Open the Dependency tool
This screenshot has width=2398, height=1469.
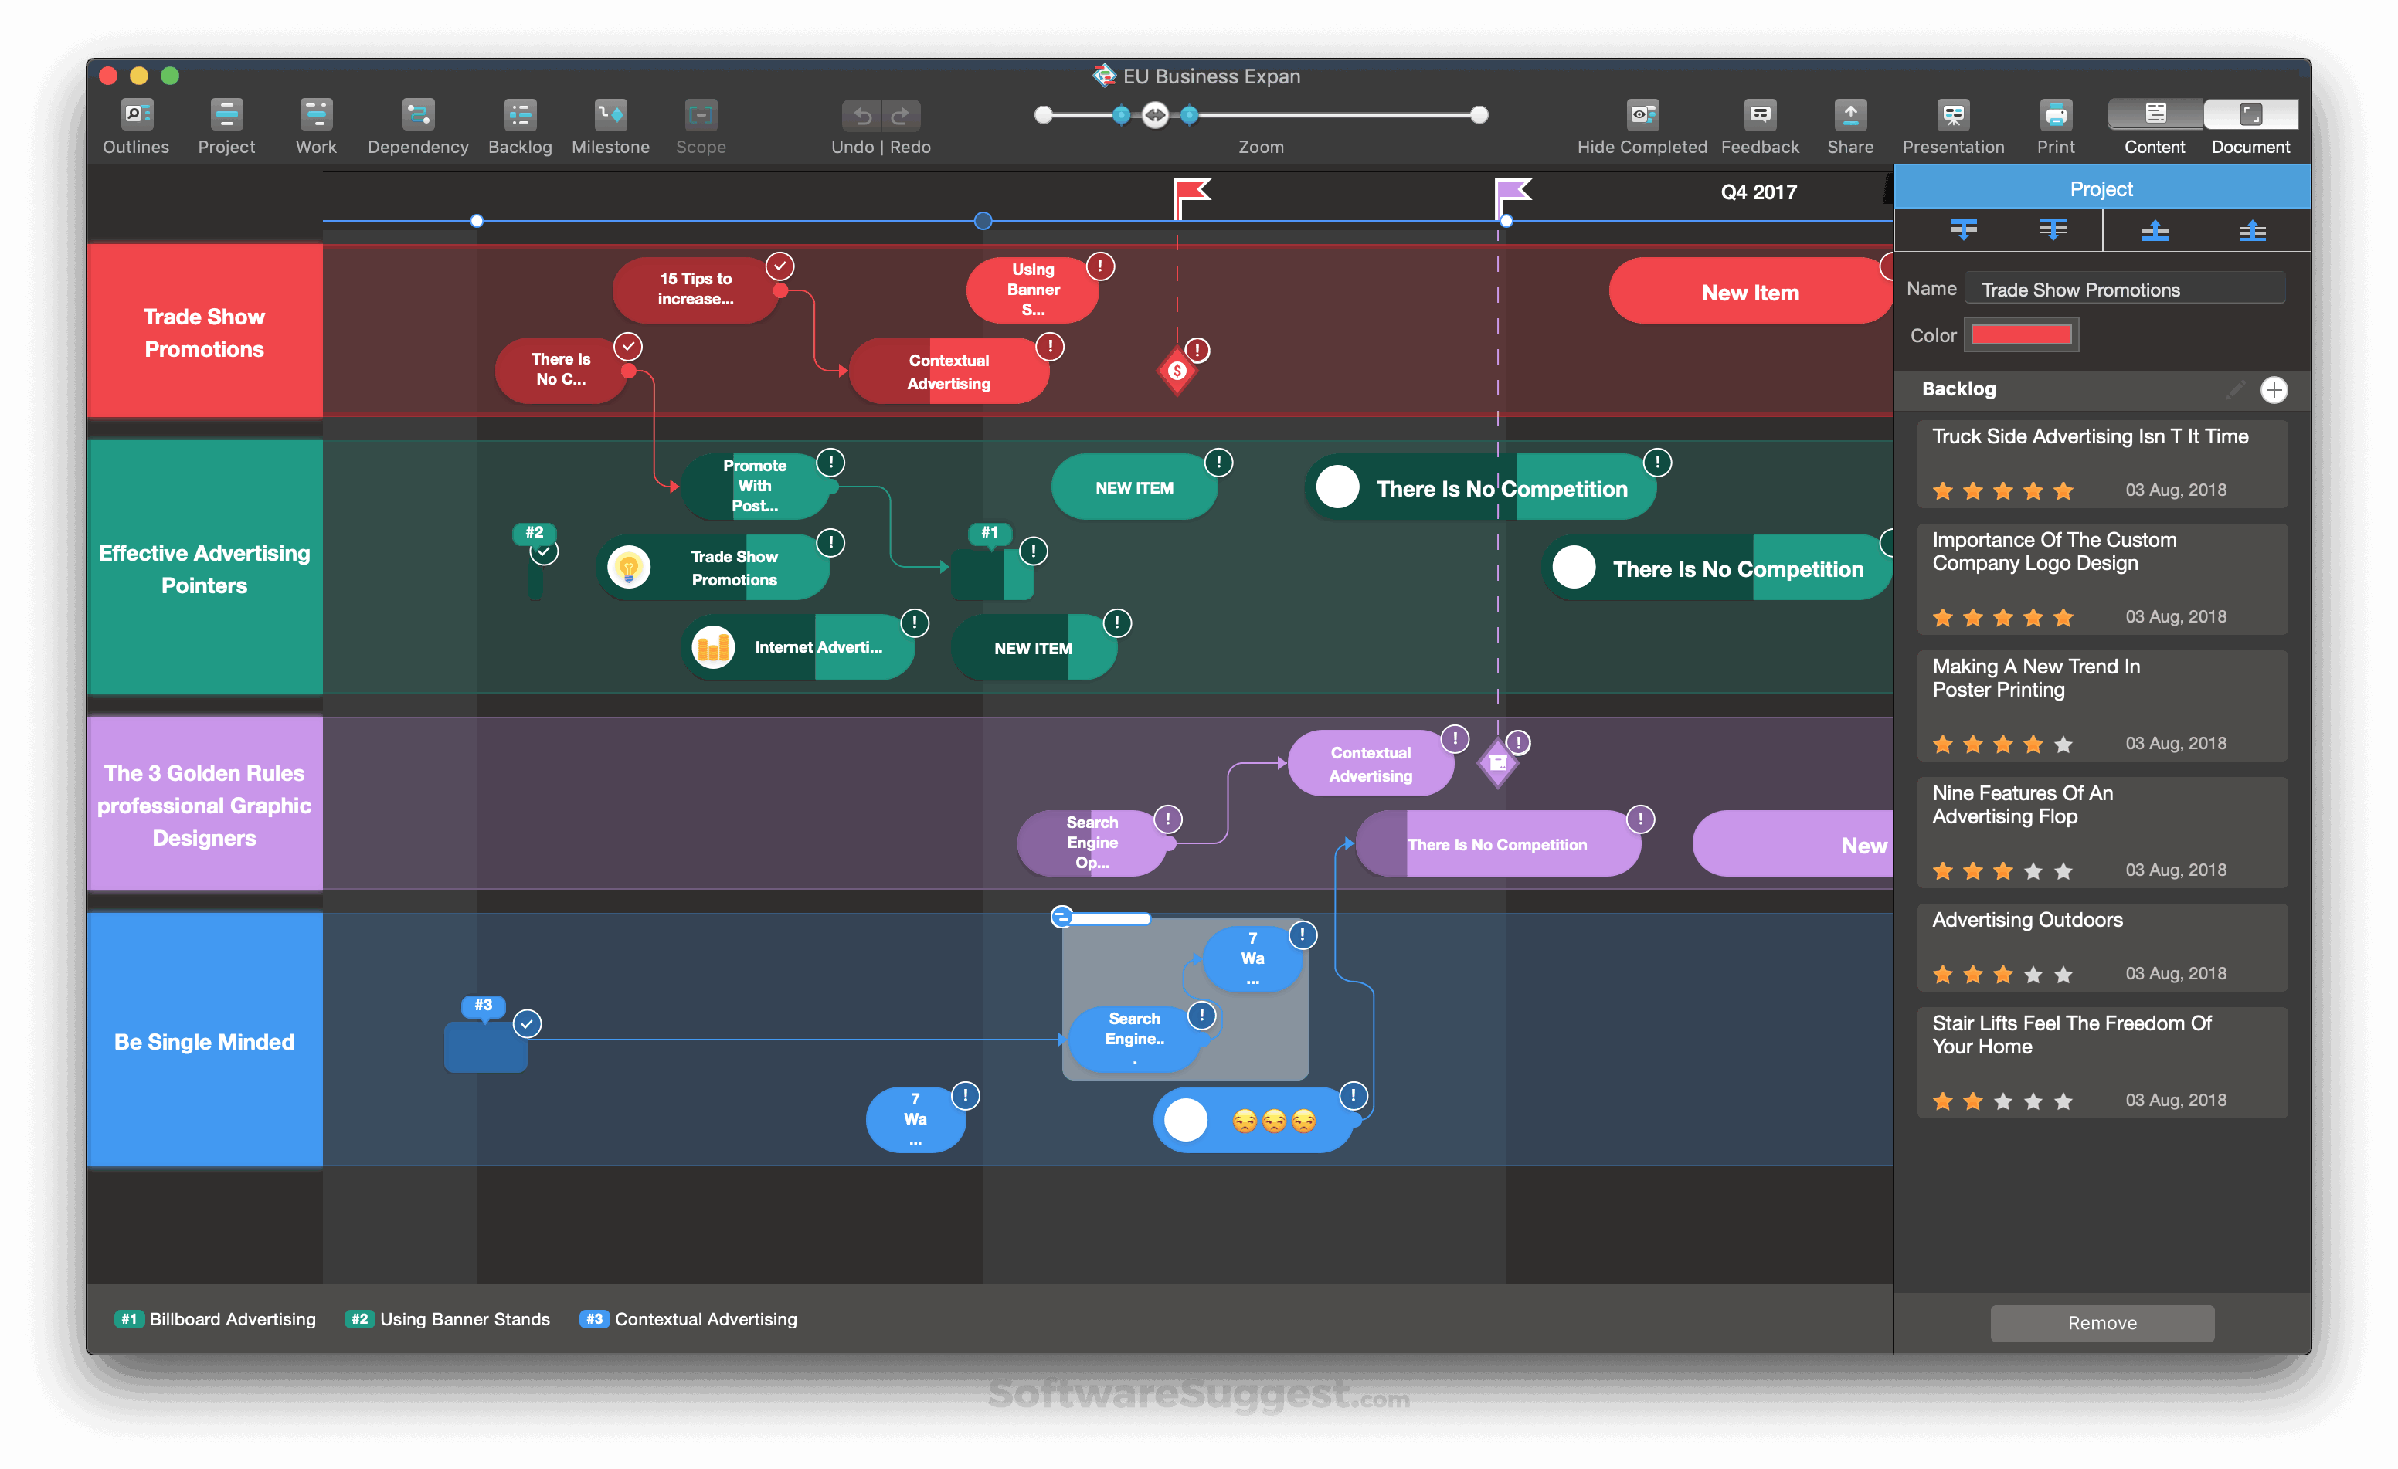[417, 124]
